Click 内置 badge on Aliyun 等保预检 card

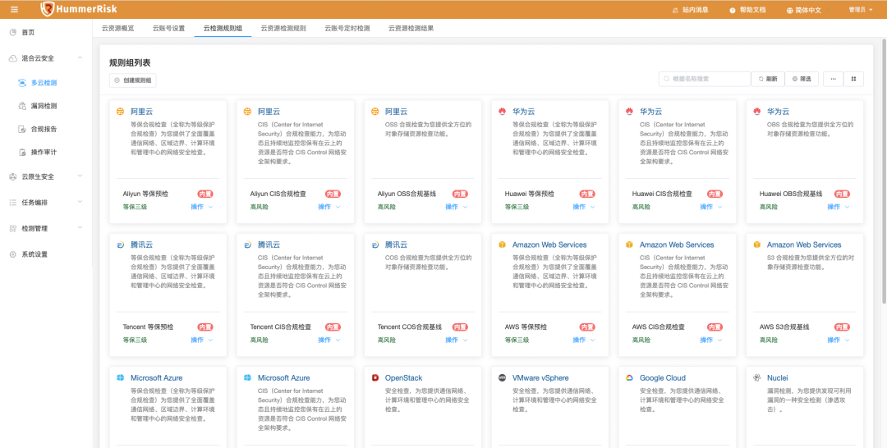pos(205,194)
